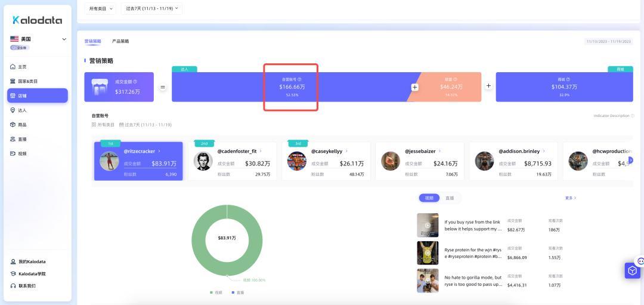Open the 过去7天 date range dropdown
Image resolution: width=644 pixels, height=305 pixels.
tap(151, 8)
